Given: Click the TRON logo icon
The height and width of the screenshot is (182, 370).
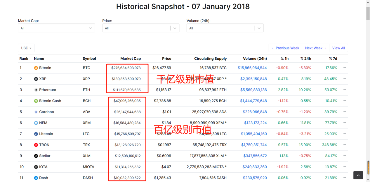Looking at the screenshot, I should pos(36,145).
